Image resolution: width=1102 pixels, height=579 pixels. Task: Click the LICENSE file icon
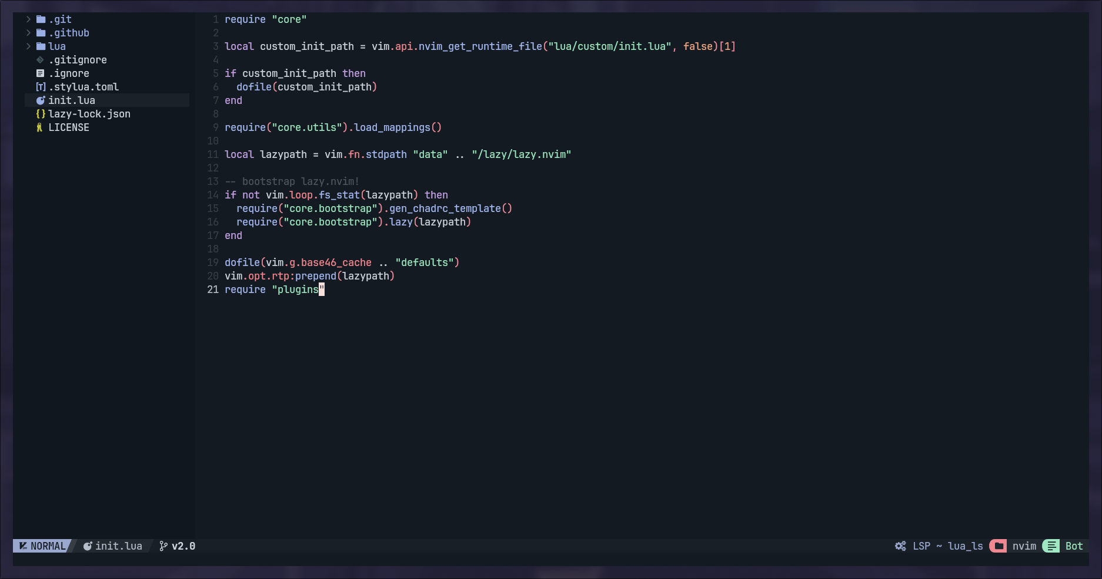(x=39, y=127)
